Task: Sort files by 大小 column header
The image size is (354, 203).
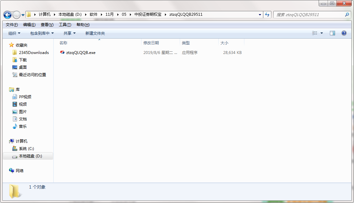Action: click(x=231, y=43)
